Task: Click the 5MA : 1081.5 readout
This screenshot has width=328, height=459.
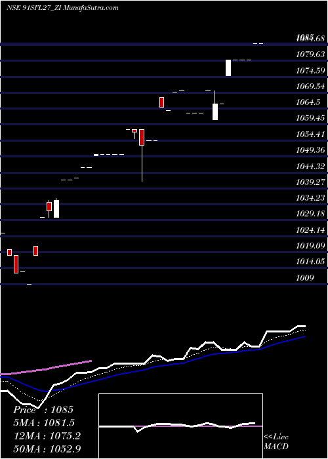Action: 44,422
